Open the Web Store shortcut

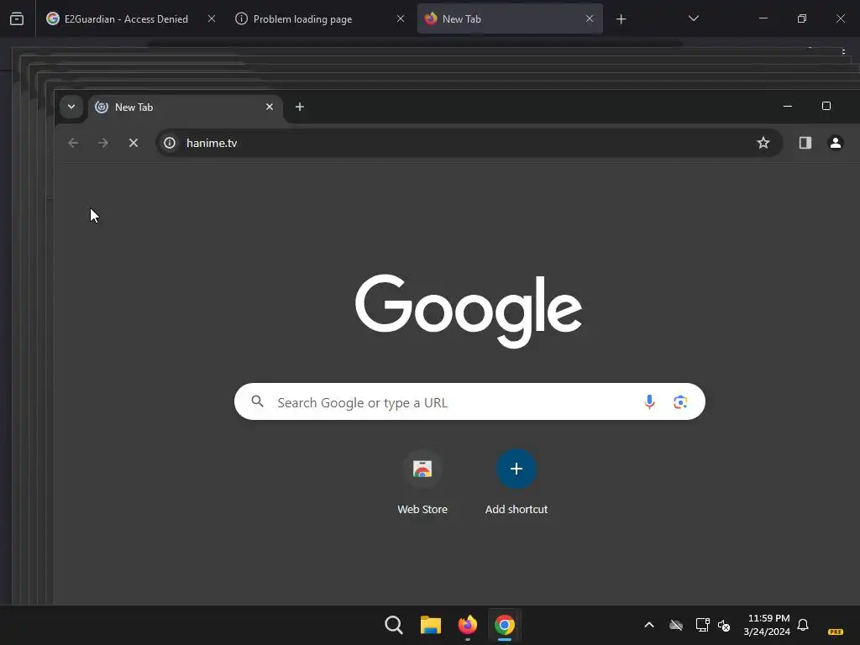click(422, 483)
